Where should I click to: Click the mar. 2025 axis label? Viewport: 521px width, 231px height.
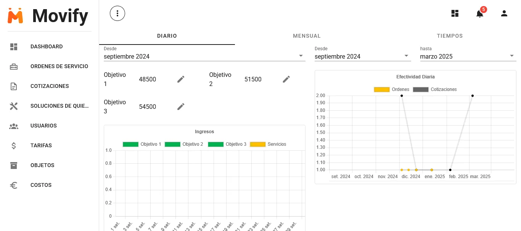480,177
